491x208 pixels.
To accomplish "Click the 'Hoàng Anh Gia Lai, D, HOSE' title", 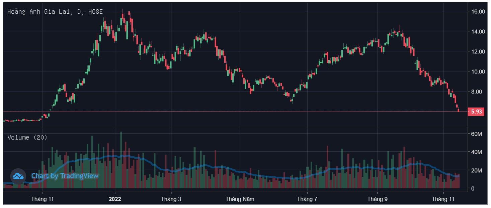I will tap(55, 12).
